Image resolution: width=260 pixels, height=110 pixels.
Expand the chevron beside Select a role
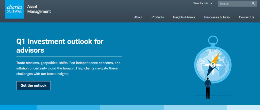click(212, 4)
